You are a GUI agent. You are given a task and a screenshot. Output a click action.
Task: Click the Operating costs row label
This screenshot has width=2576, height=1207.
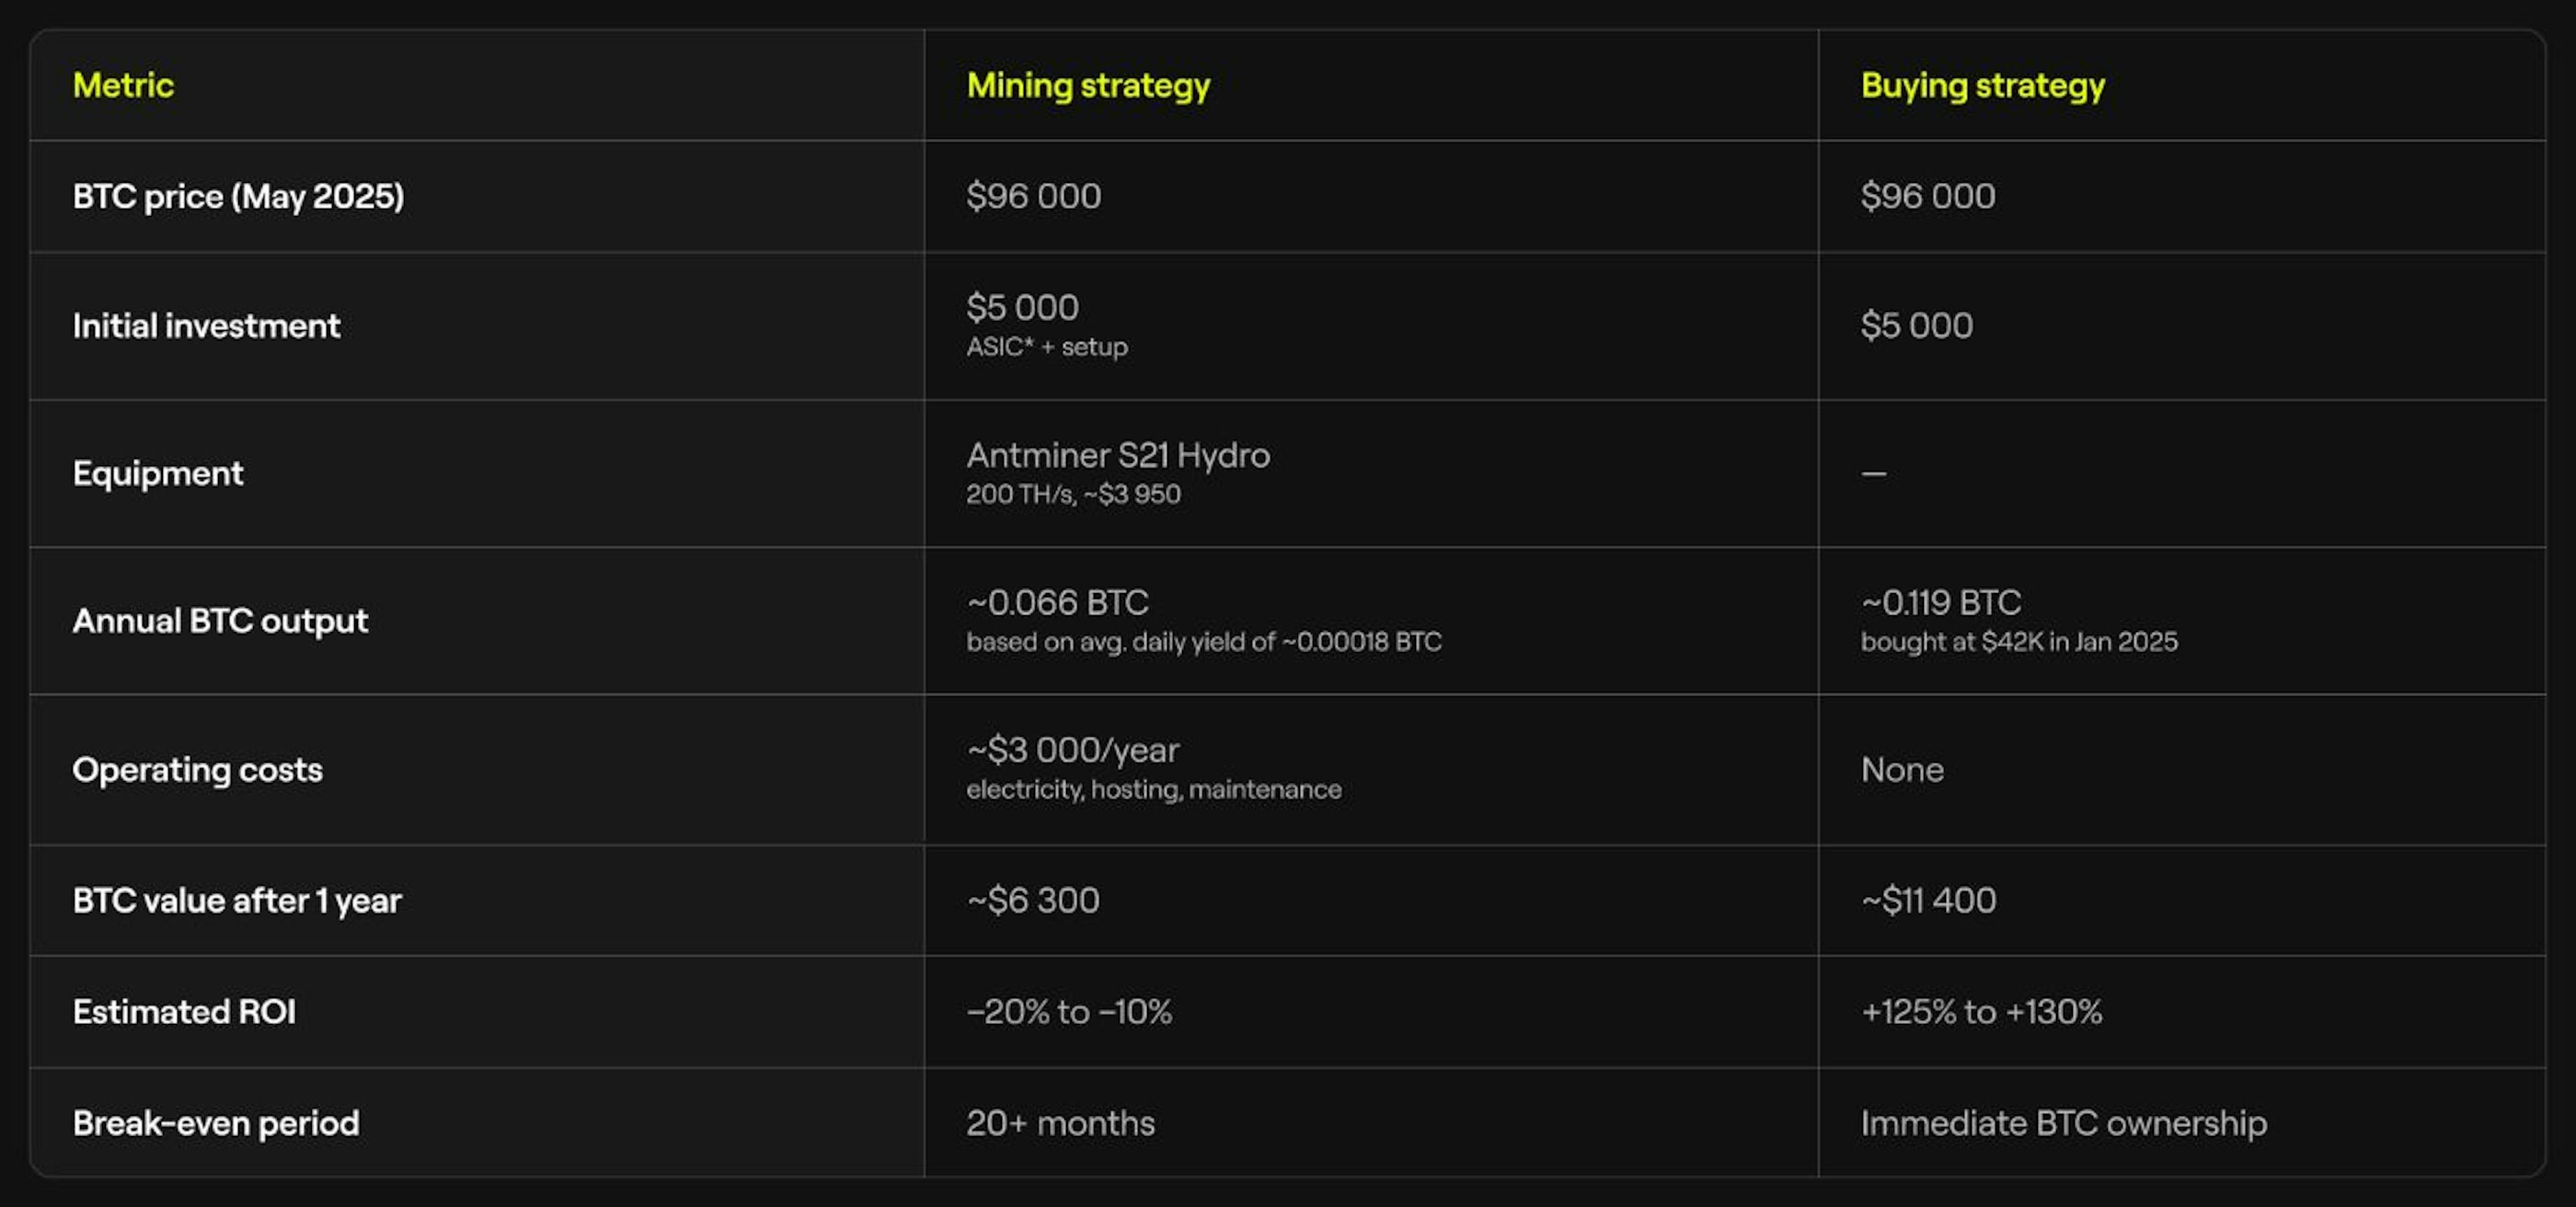(197, 770)
